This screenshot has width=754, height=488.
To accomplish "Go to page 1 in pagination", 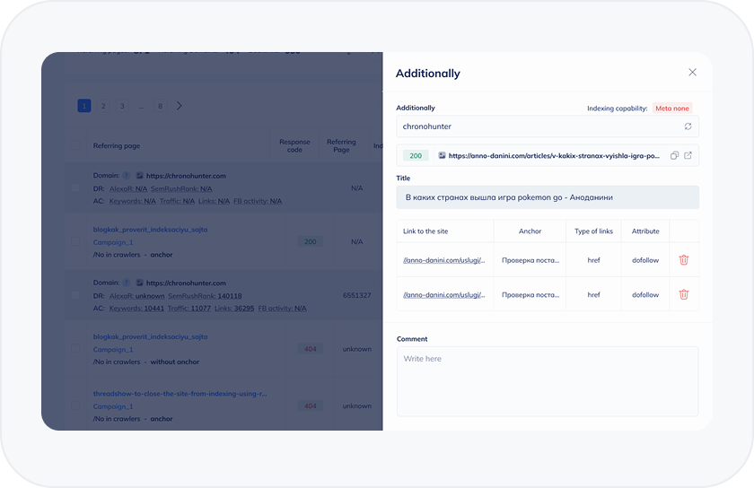I will point(84,106).
